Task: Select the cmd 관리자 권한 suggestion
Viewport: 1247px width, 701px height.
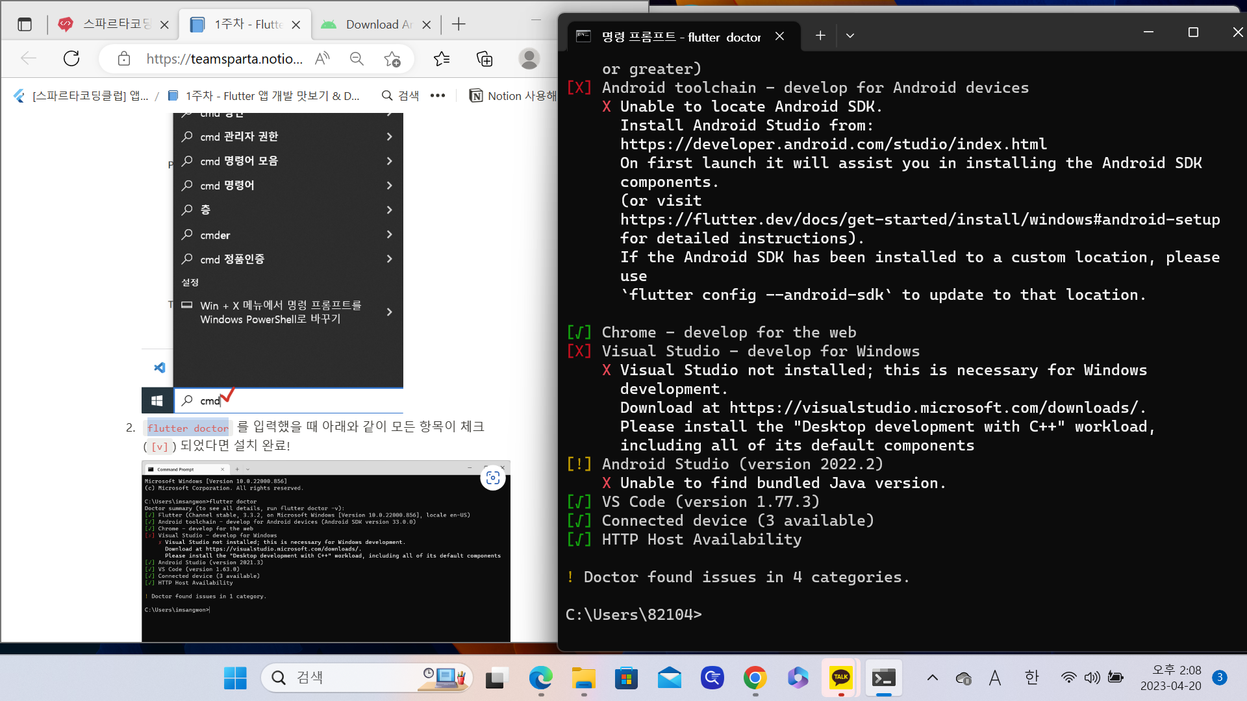Action: point(288,137)
